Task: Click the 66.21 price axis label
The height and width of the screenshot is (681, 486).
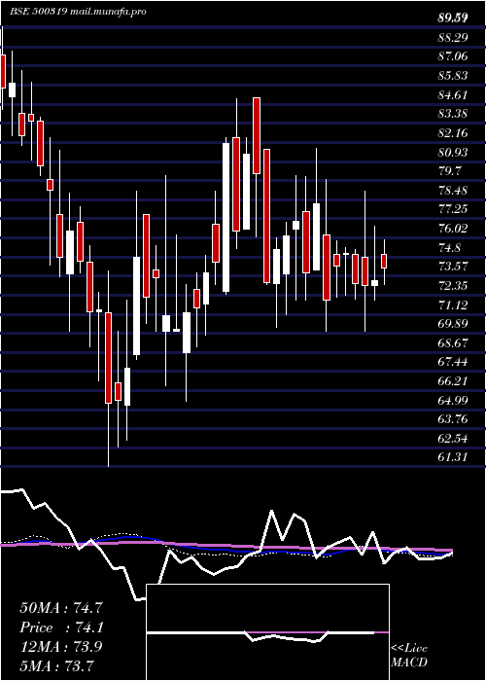Action: [x=453, y=381]
